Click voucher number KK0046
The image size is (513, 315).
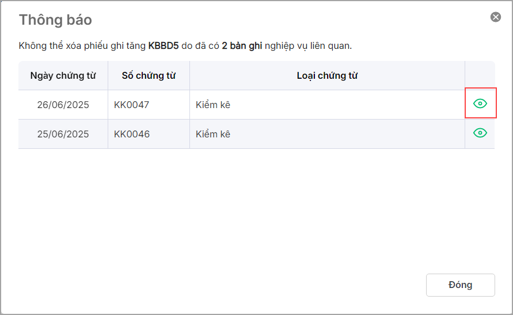(132, 134)
